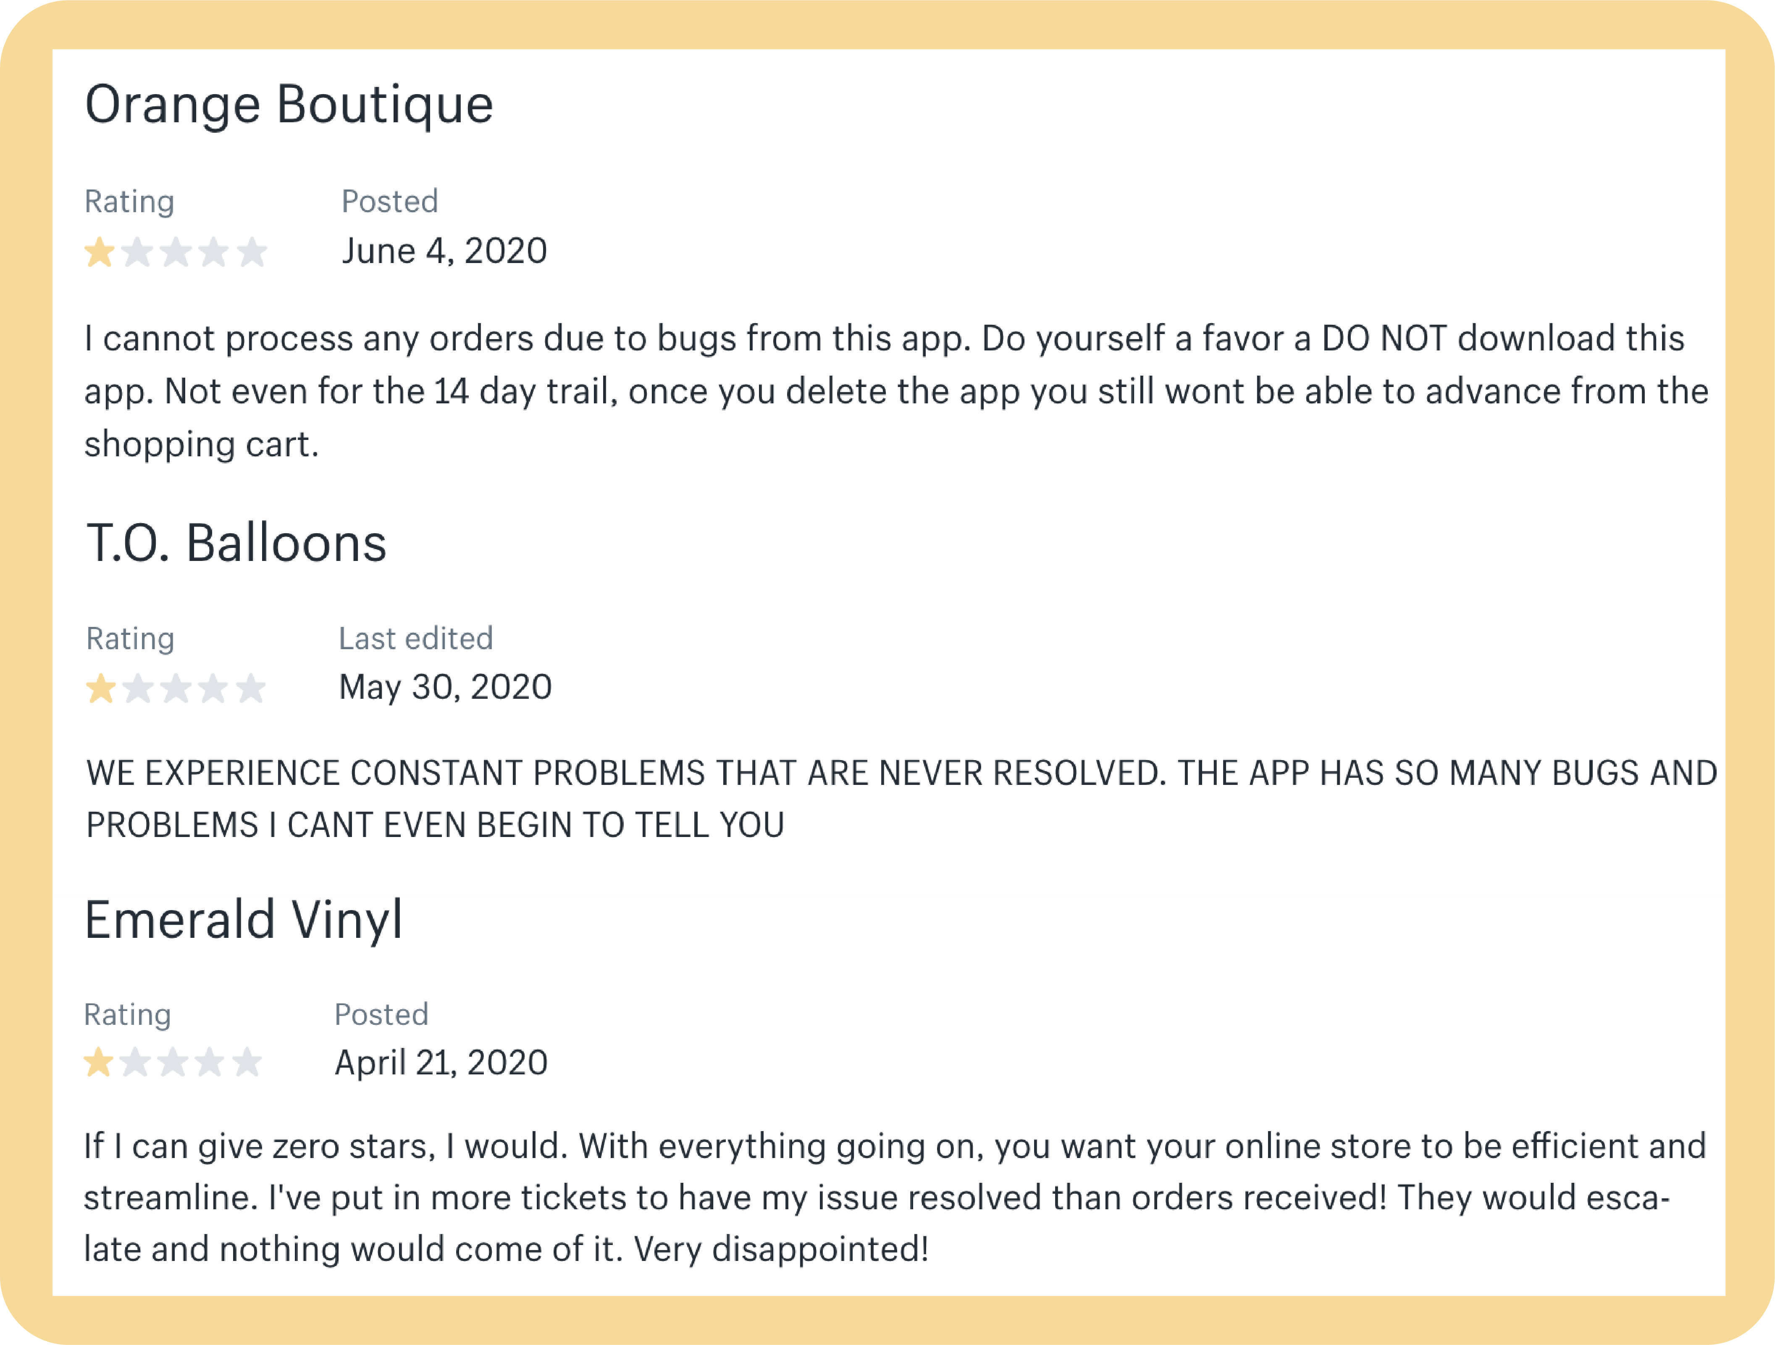1775x1345 pixels.
Task: Click the review text about the 14 day trail
Action: click(895, 392)
